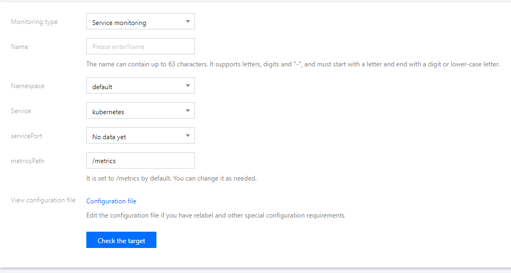Click the Monitoring type dropdown arrow
Viewport: 511px width, 273px height.
(187, 22)
